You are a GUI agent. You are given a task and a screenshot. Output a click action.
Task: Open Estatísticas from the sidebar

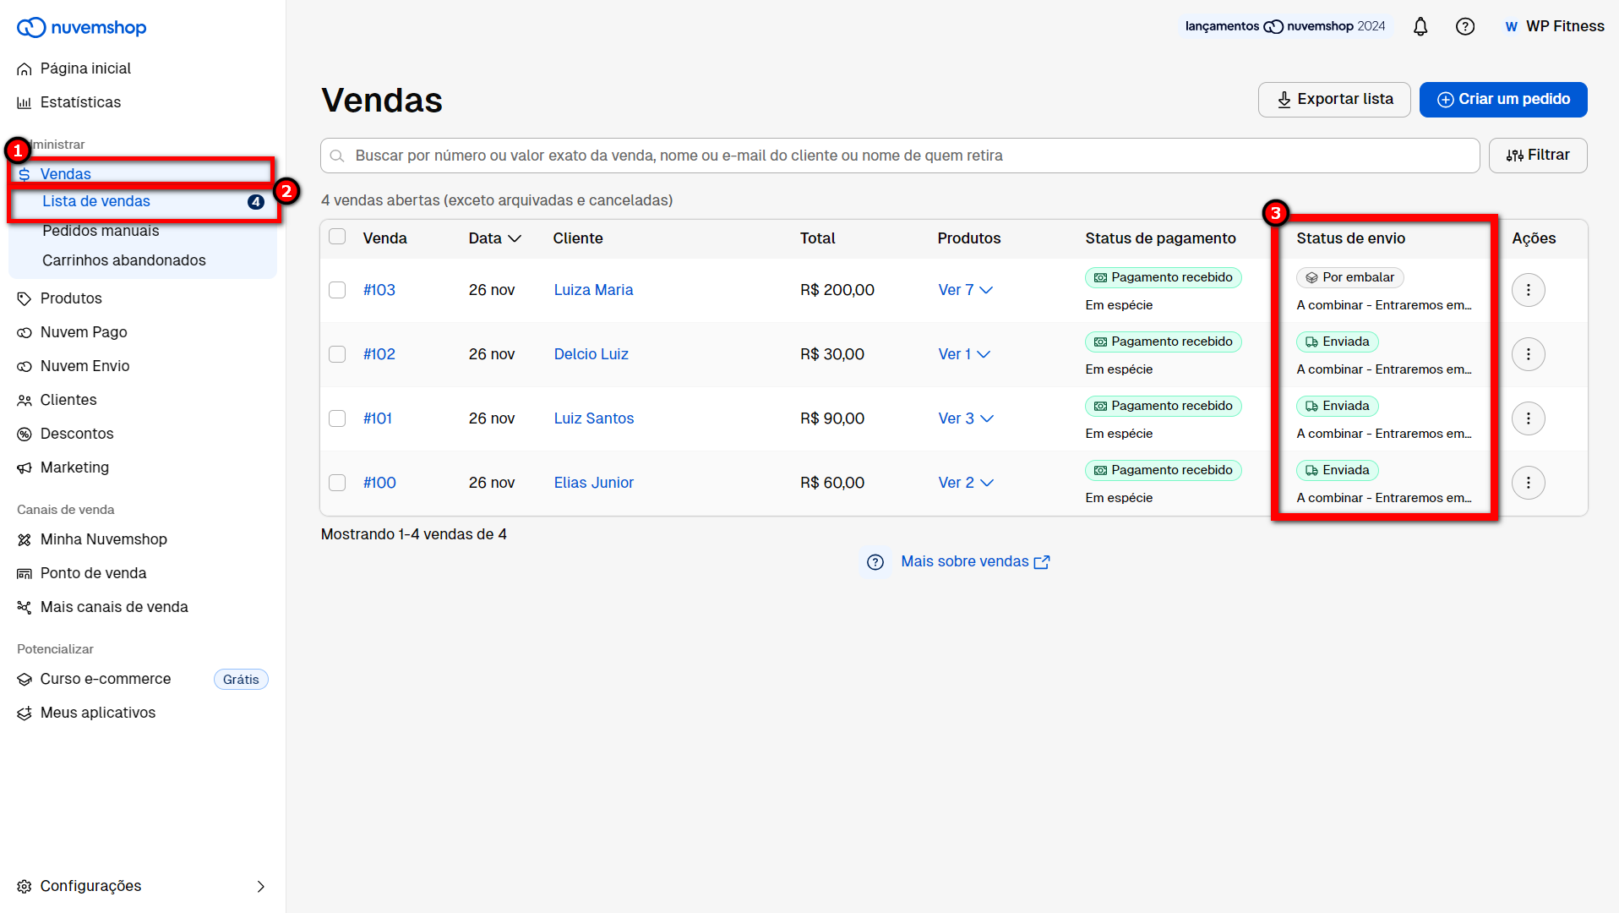point(80,102)
